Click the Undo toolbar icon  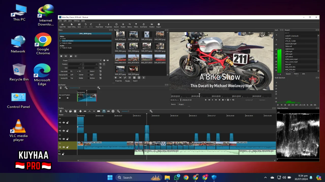coord(86,25)
